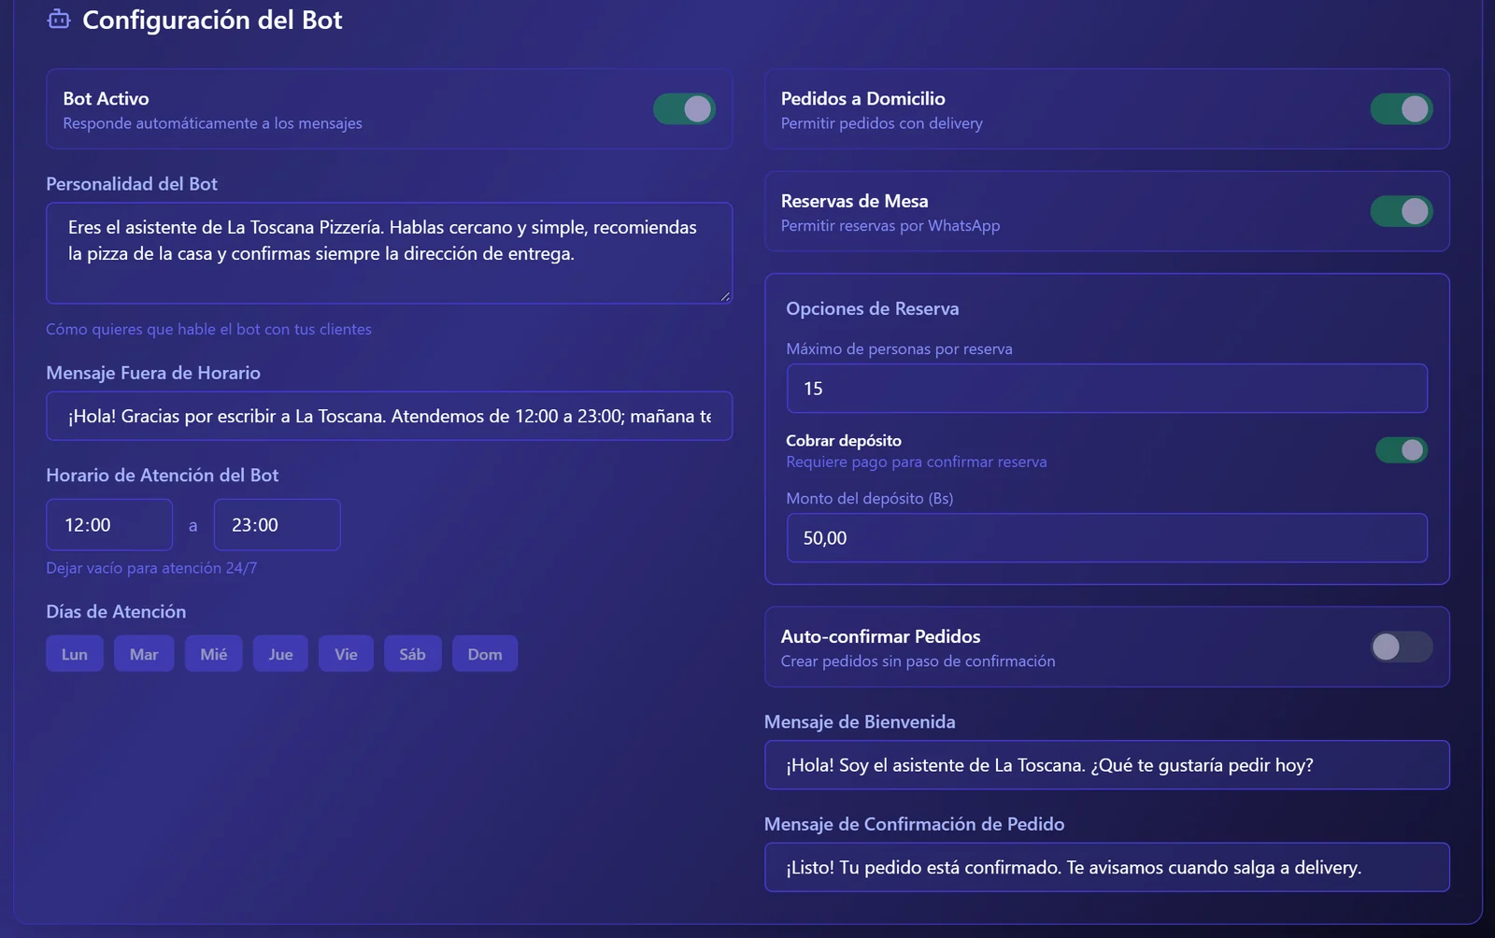Click 'Responde automáticamente a los mensajes' text

click(213, 123)
